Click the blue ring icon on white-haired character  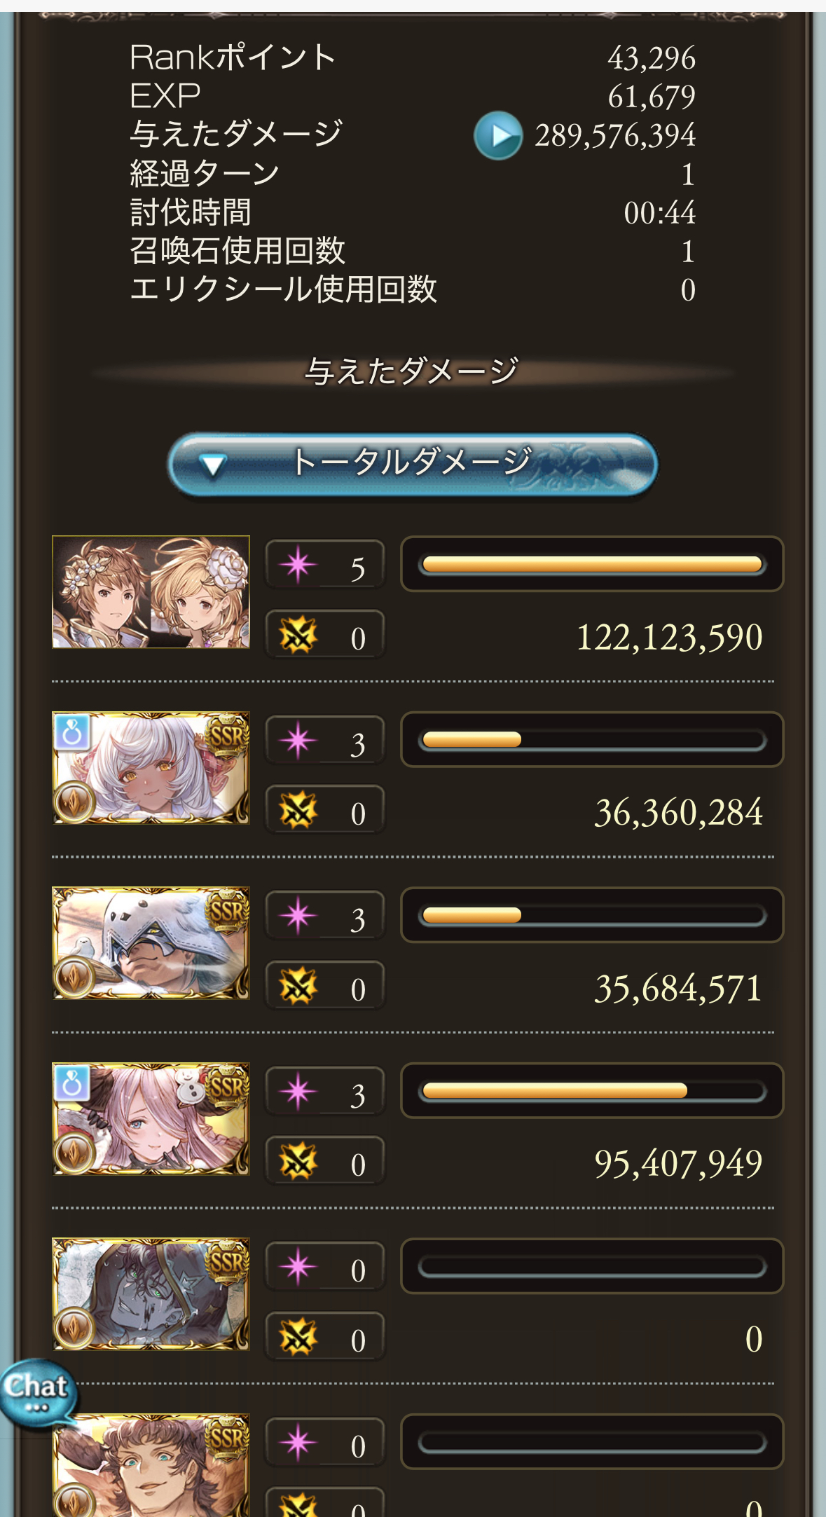(71, 732)
